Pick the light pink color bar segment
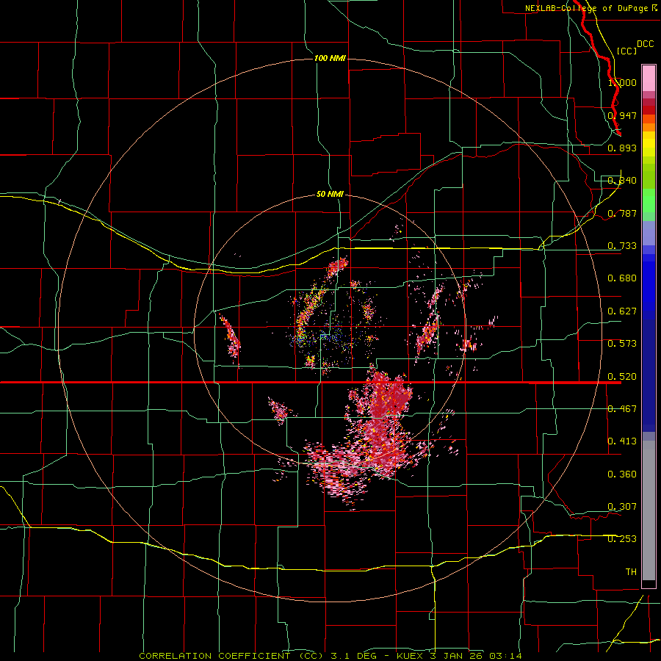The height and width of the screenshot is (661, 661). tap(649, 79)
